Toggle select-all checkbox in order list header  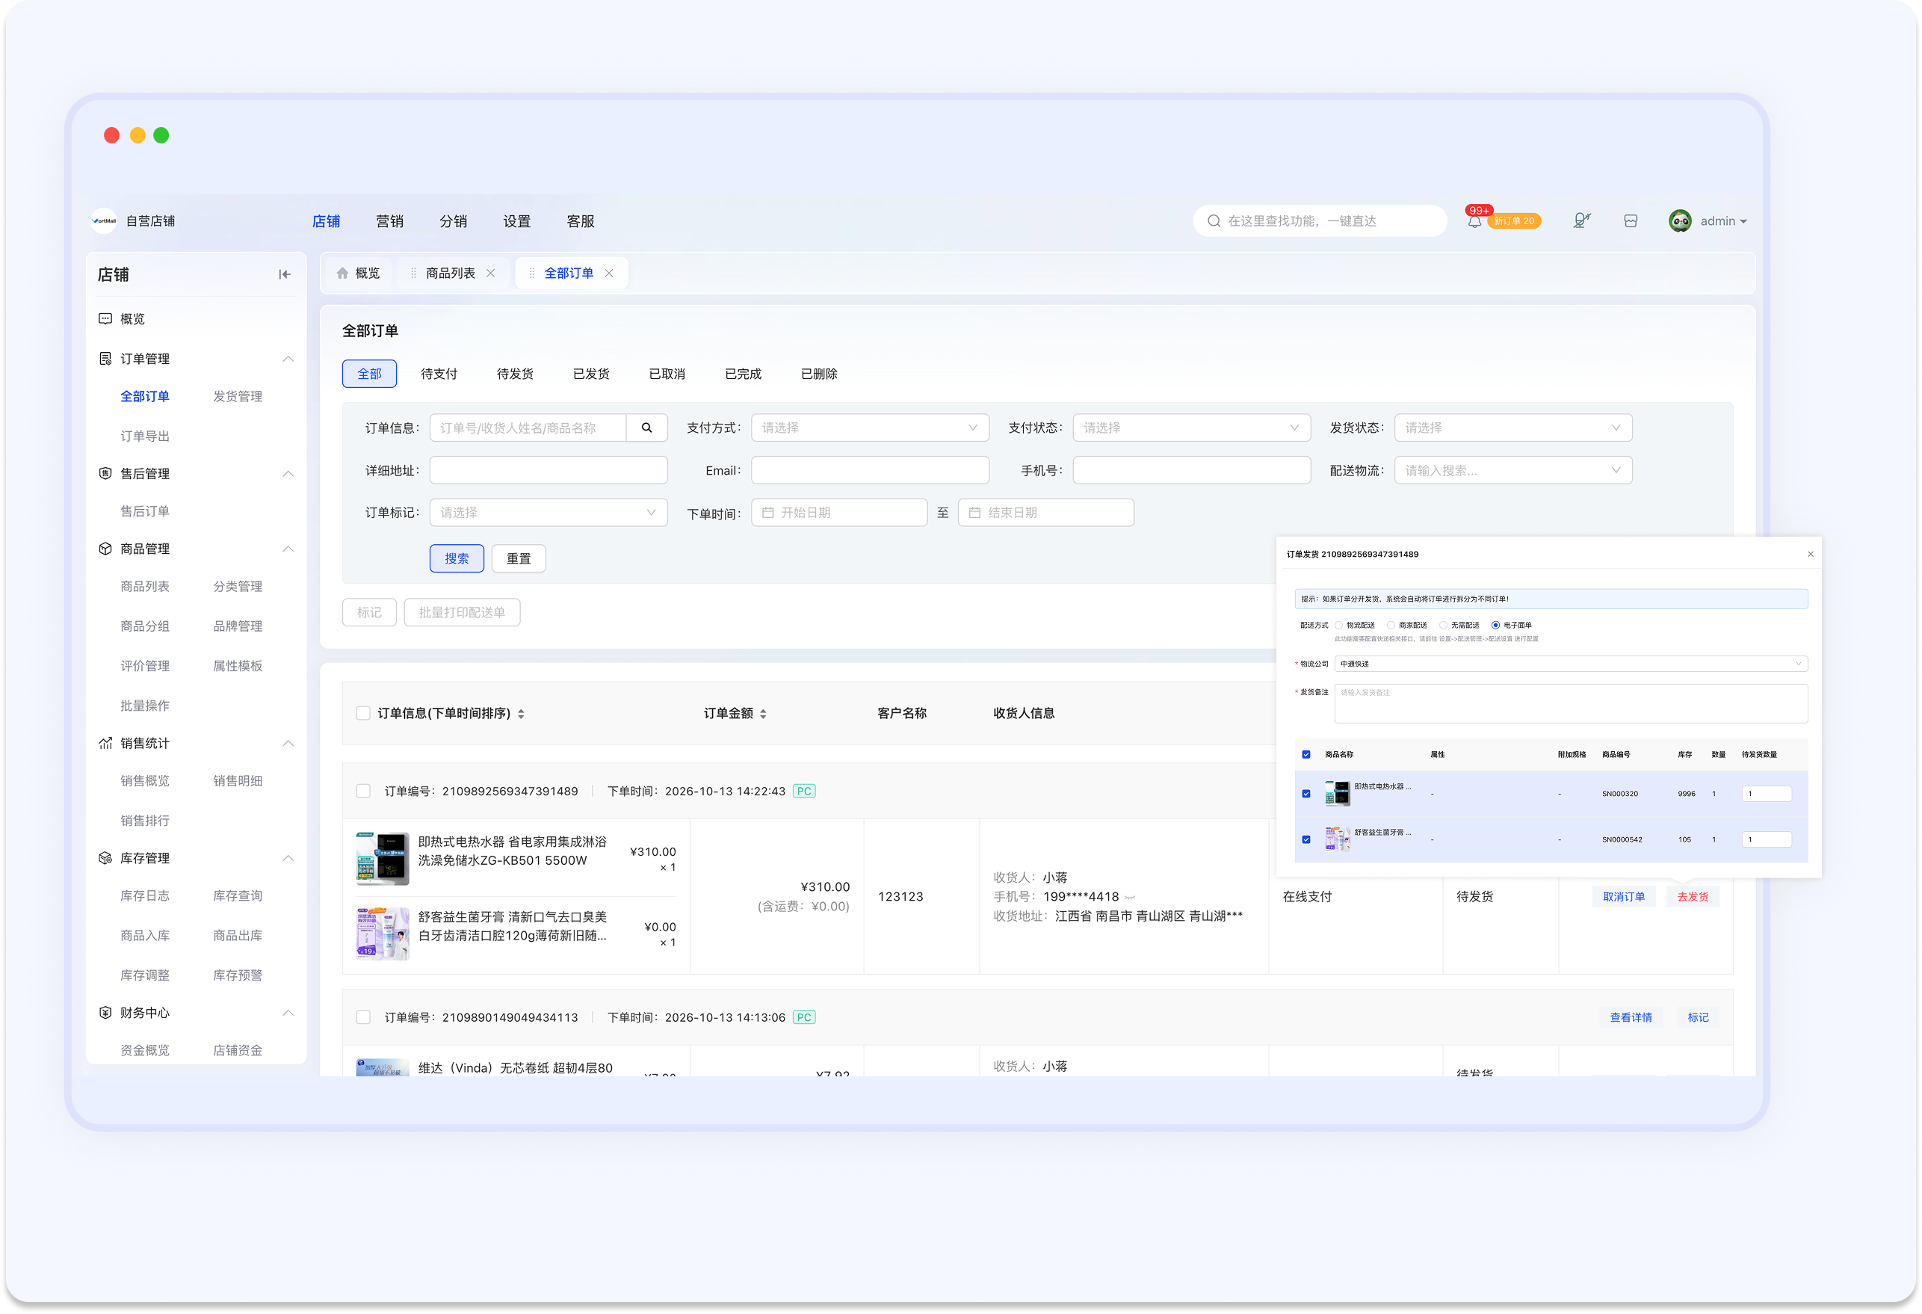point(363,713)
